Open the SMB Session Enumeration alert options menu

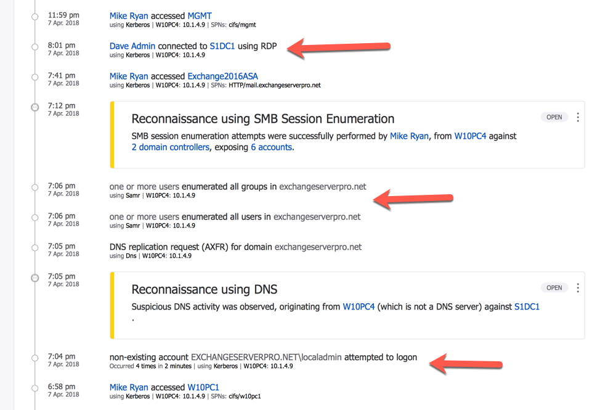(x=578, y=117)
